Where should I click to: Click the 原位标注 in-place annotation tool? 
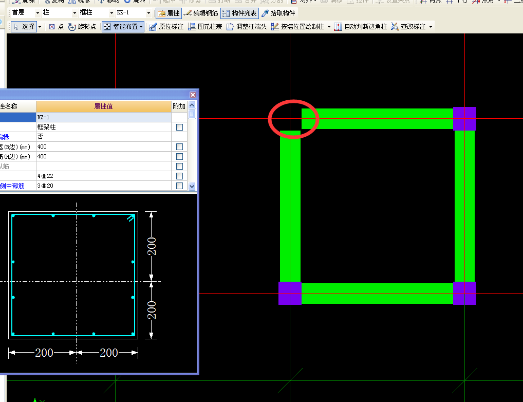[x=166, y=27]
